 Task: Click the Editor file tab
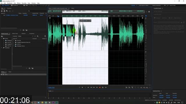pyautogui.click(x=58, y=8)
